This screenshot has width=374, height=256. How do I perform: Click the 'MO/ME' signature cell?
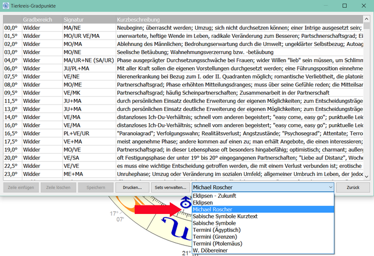click(89, 85)
